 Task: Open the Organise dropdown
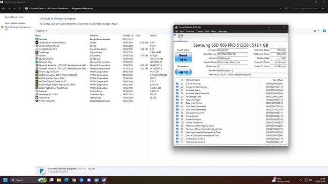click(x=42, y=31)
